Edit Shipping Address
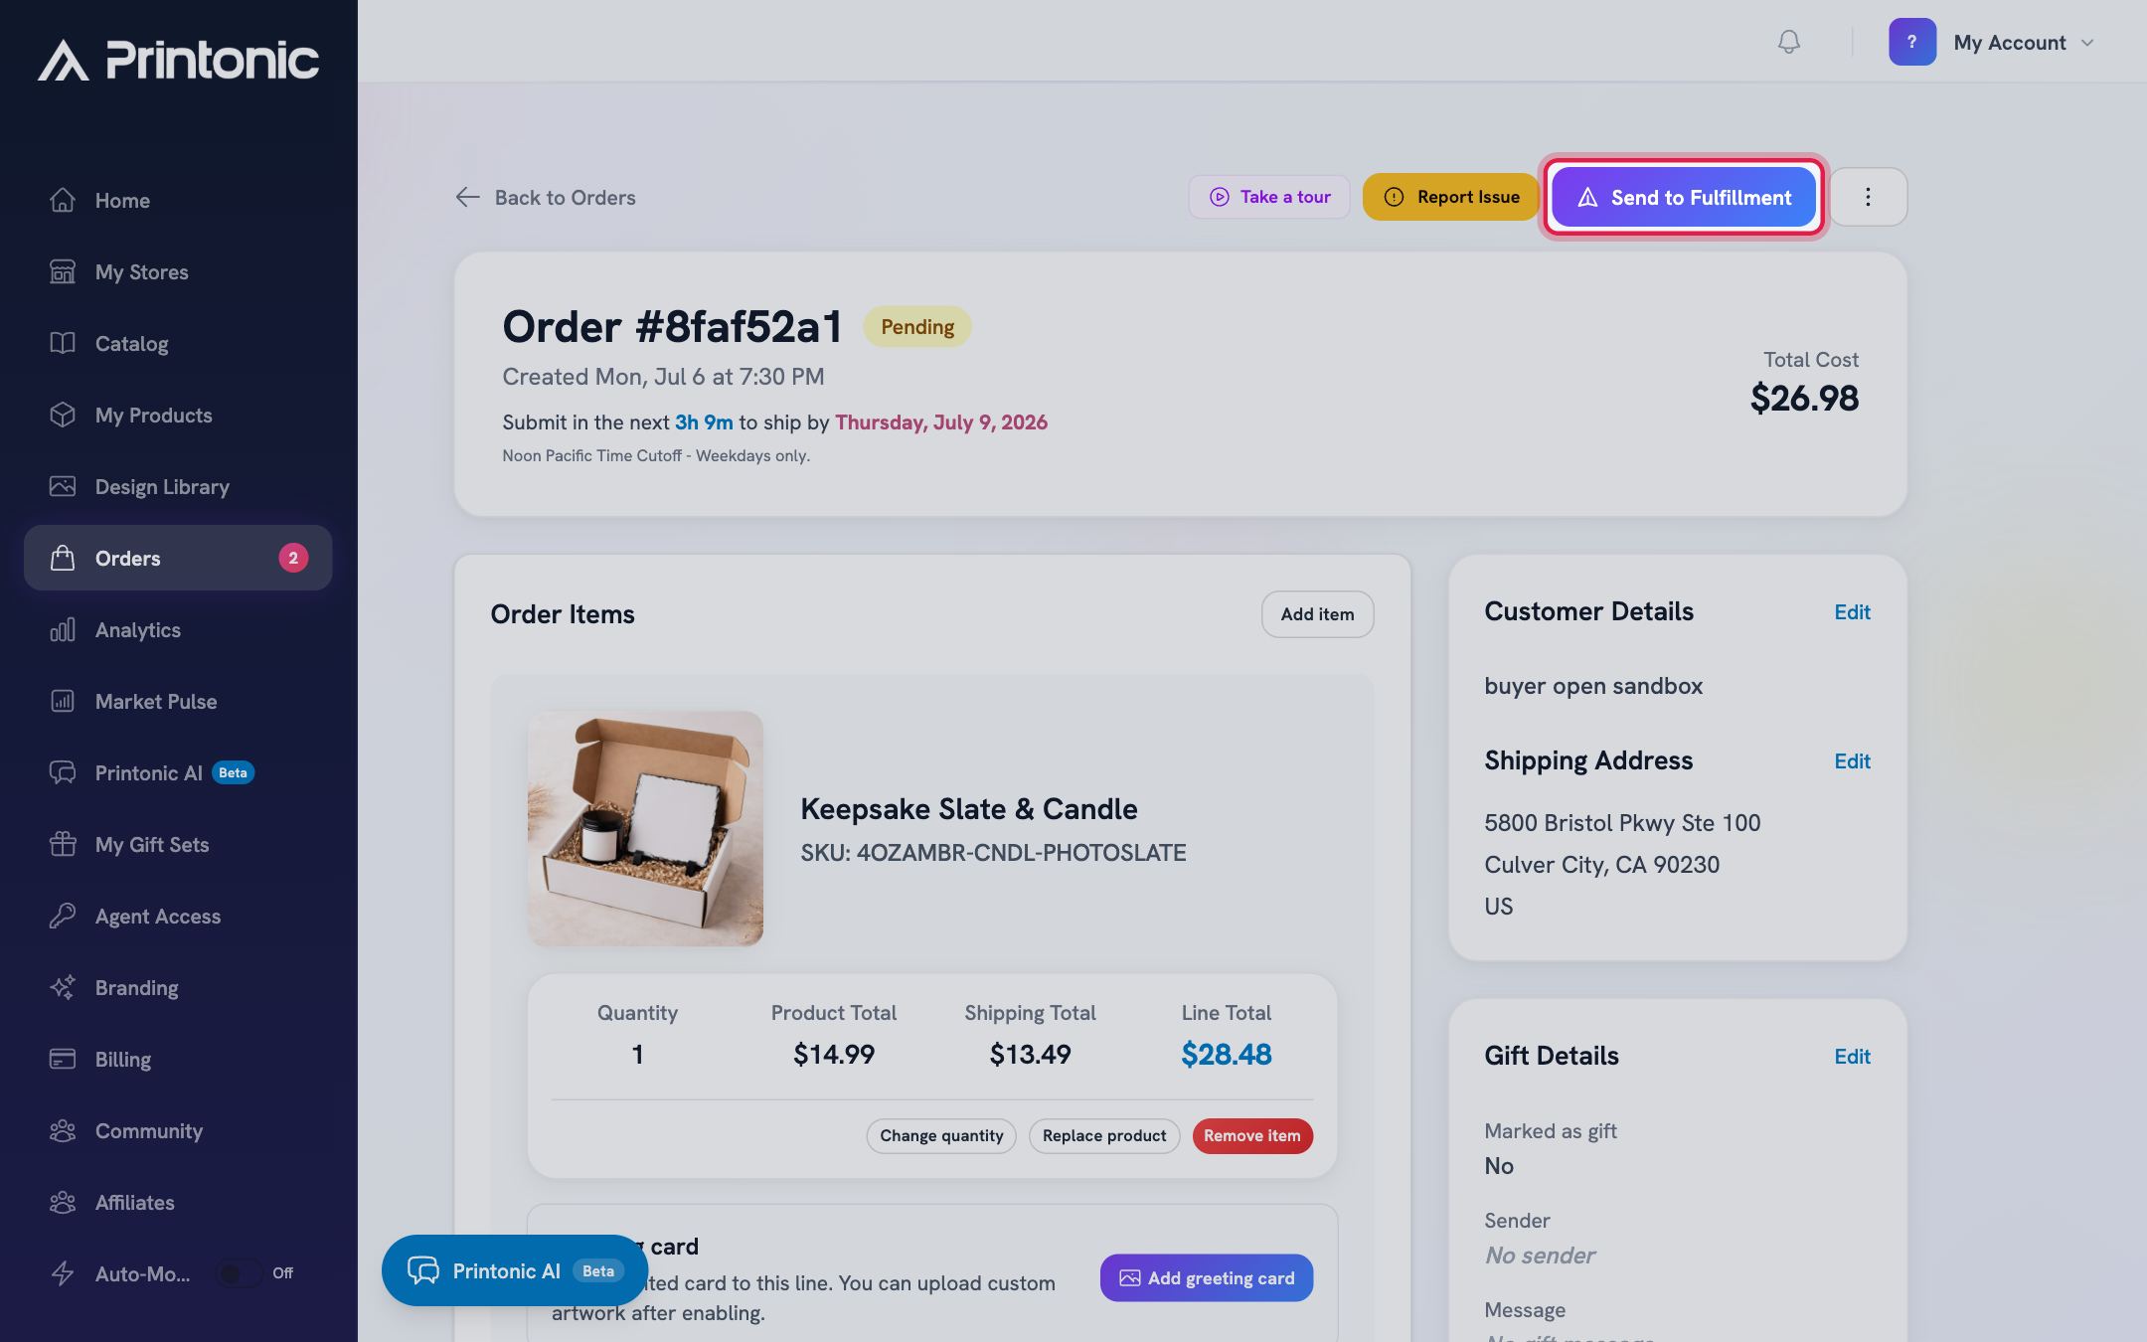 click(x=1852, y=761)
